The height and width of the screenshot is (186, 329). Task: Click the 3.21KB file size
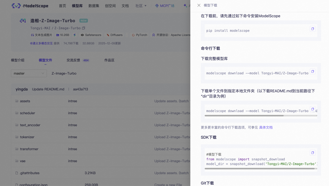(x=90, y=173)
